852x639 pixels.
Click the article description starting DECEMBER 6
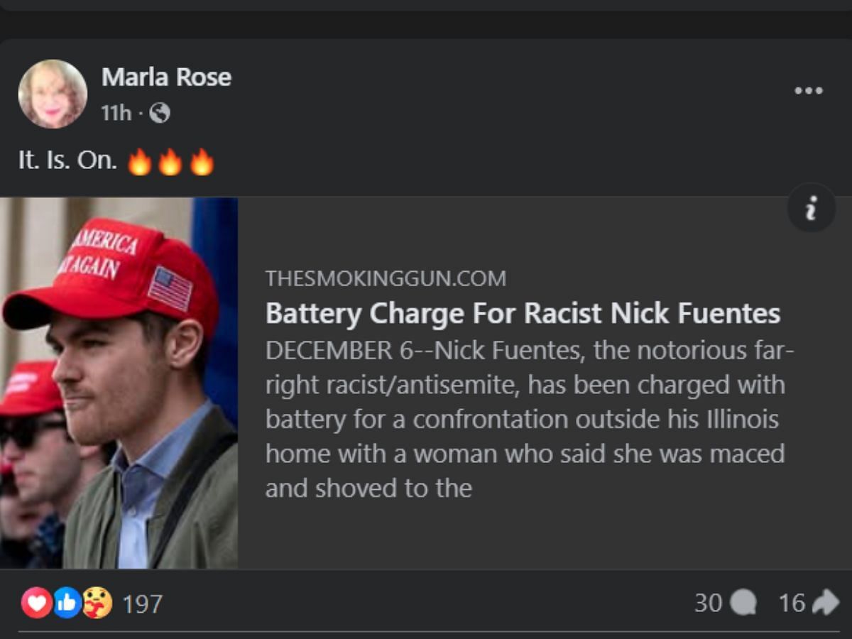tap(530, 419)
